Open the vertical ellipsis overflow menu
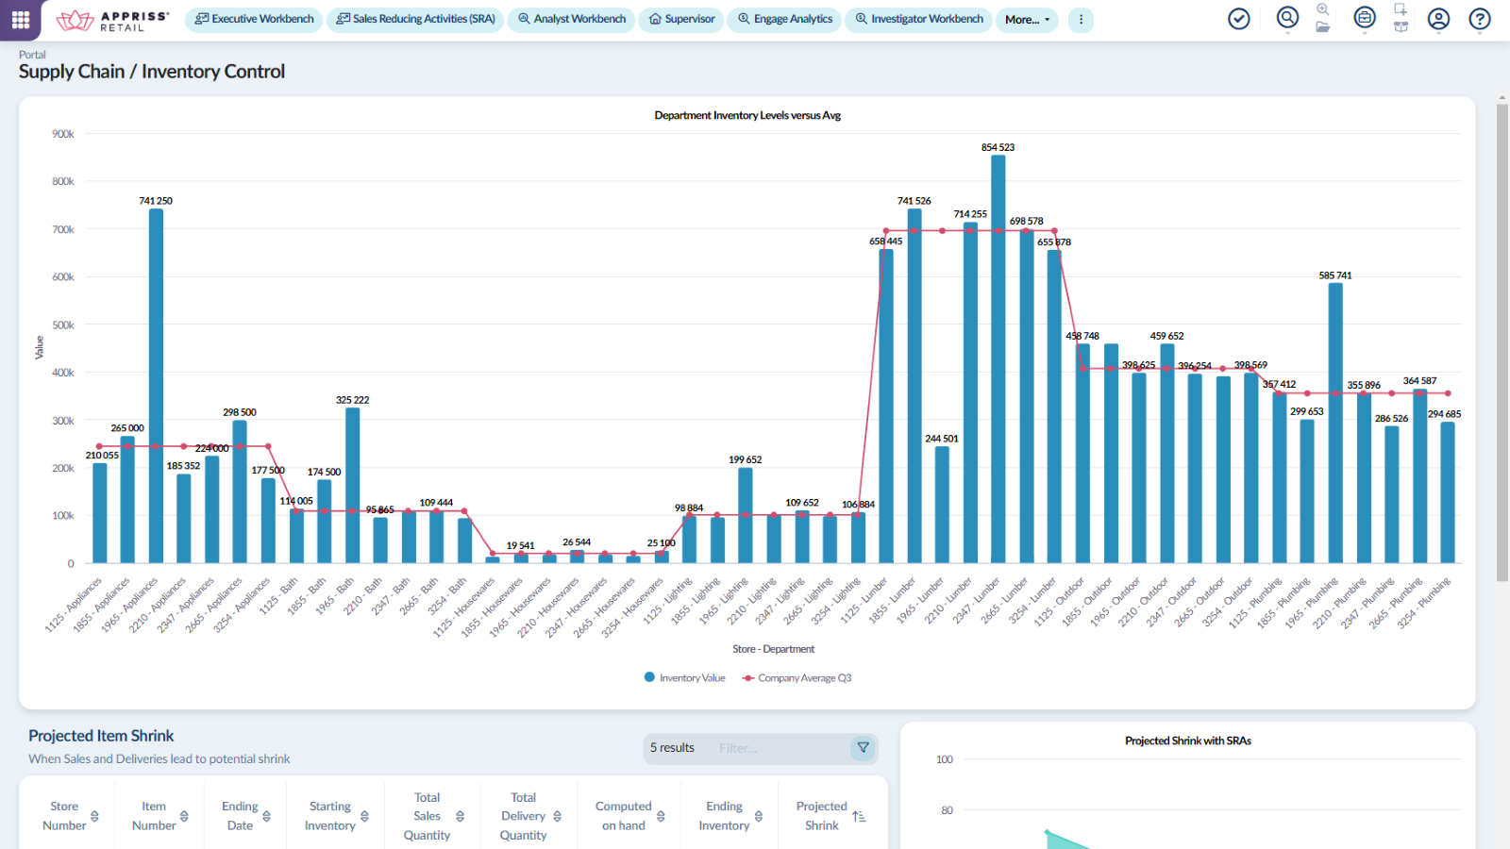This screenshot has height=849, width=1510. (1082, 20)
